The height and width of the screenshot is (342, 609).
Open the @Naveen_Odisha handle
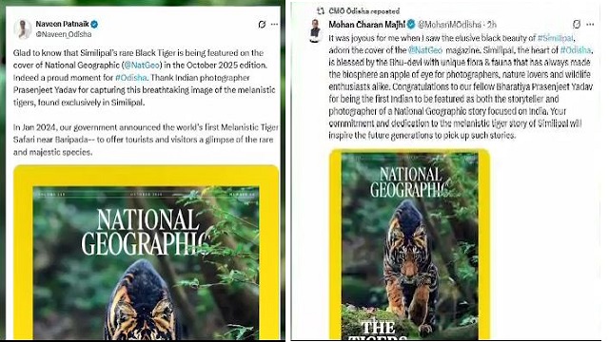tap(64, 34)
